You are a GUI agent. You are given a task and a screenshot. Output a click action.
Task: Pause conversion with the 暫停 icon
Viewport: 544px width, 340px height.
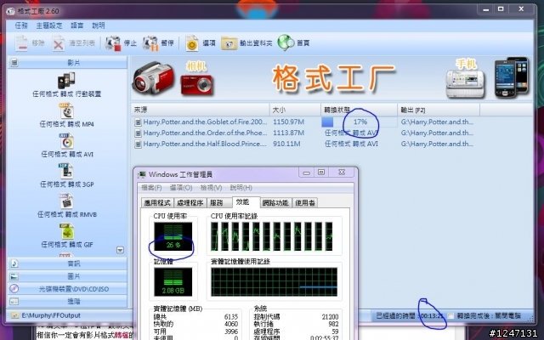click(150, 43)
